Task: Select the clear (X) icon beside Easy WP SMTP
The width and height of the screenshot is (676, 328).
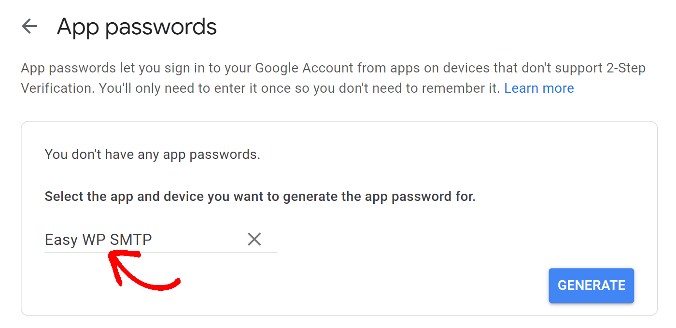Action: click(x=254, y=239)
